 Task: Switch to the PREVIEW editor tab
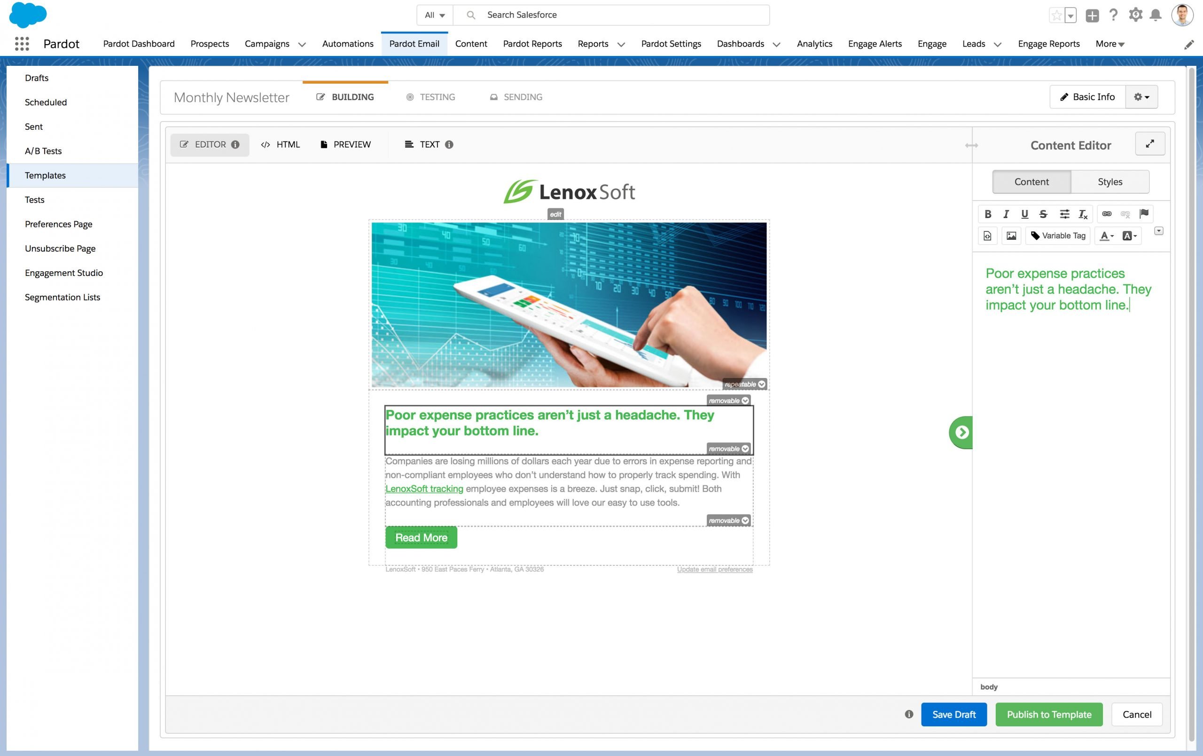pyautogui.click(x=351, y=144)
